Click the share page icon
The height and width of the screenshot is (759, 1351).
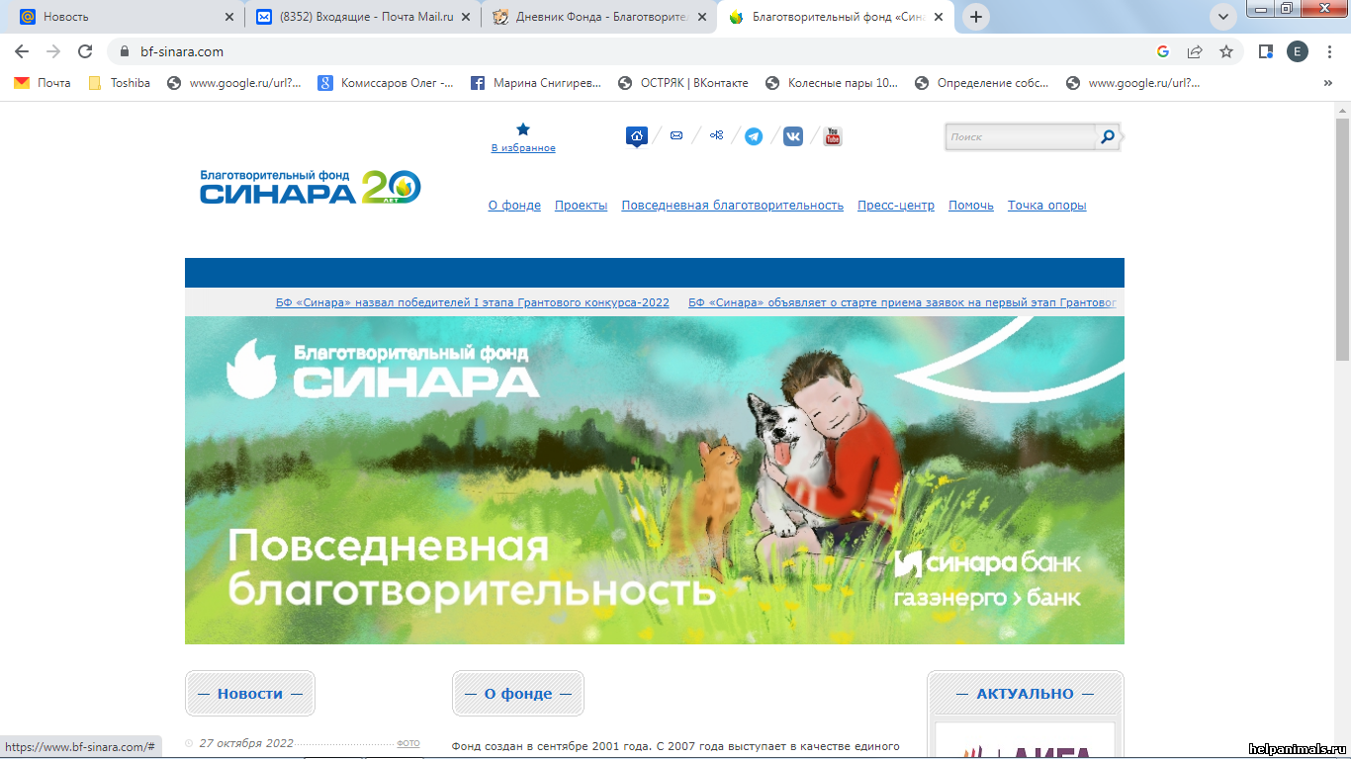coord(1195,51)
